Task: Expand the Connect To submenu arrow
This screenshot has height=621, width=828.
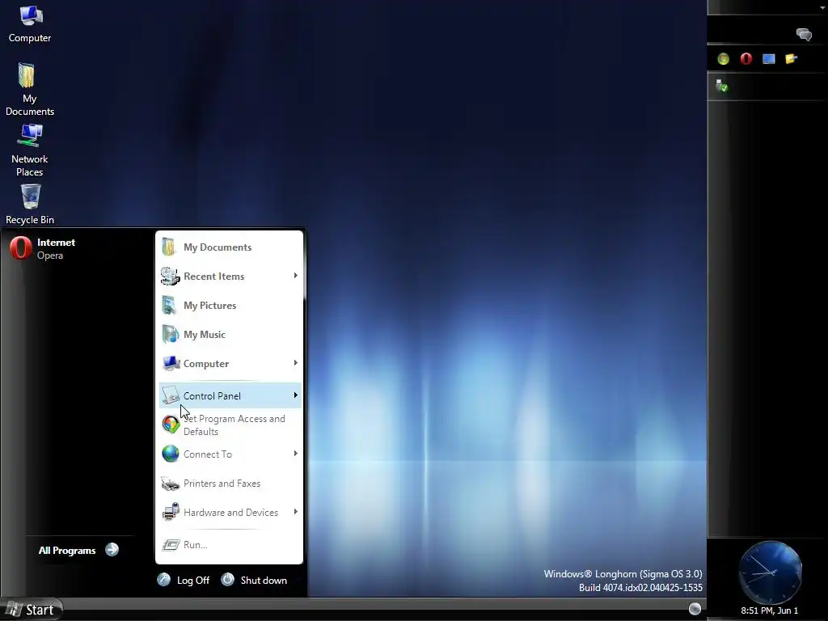Action: [x=296, y=454]
